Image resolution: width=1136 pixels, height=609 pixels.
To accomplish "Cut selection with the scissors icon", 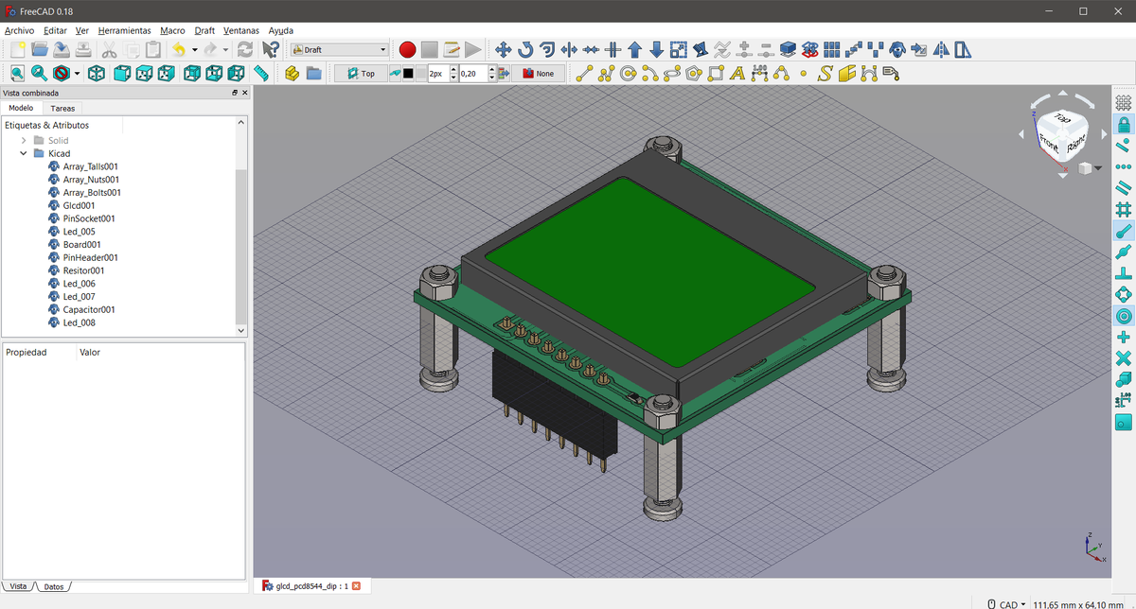I will (x=109, y=49).
